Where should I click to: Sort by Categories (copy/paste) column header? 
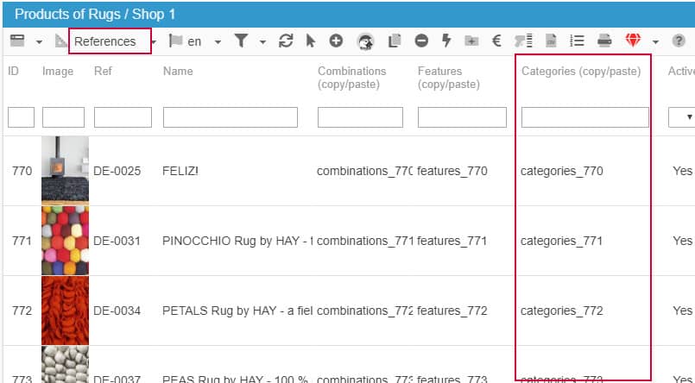click(x=580, y=72)
